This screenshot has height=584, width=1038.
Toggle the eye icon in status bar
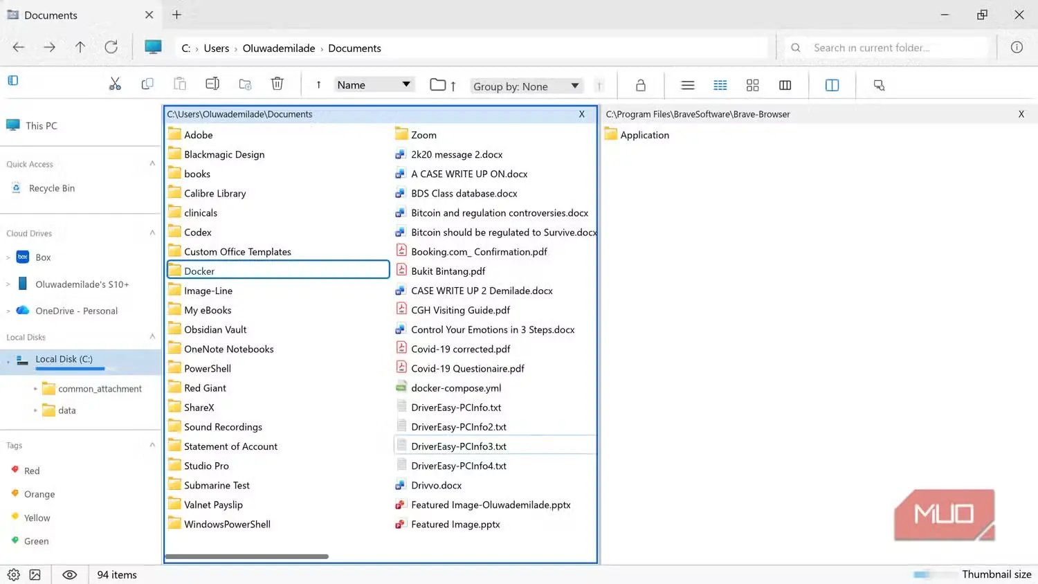tap(70, 575)
